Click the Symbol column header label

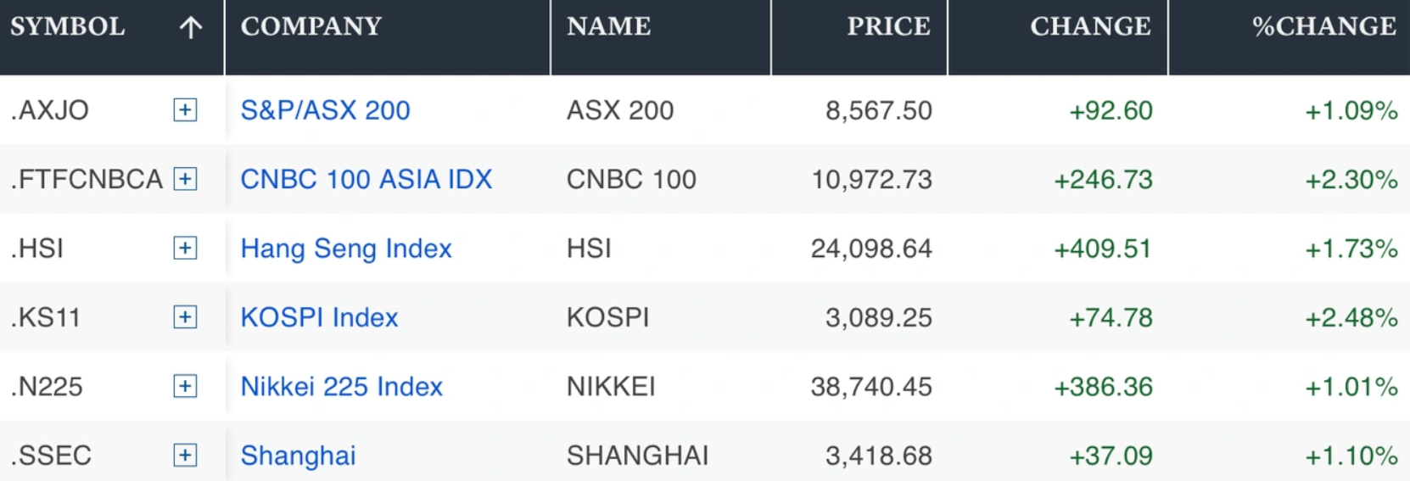(x=68, y=26)
